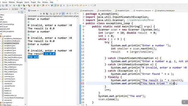Image resolution: width=188 pixels, height=106 pixels.
Task: Toggle Link with Editor in Package Explorer
Action: (x=22, y=12)
